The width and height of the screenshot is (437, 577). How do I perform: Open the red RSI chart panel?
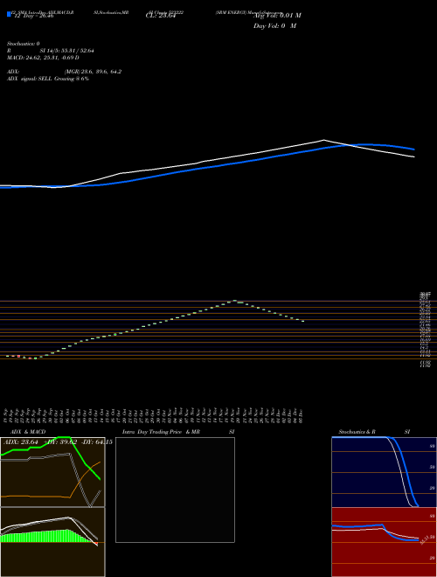385,542
